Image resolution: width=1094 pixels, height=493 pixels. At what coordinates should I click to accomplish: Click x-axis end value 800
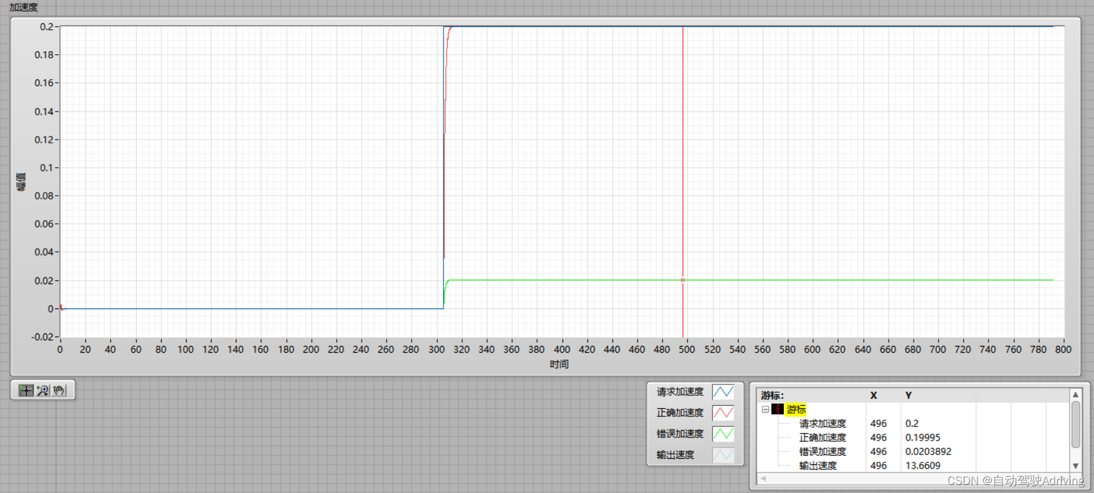point(1063,350)
